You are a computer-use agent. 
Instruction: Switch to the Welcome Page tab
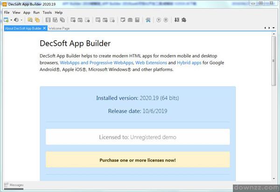pyautogui.click(x=59, y=28)
